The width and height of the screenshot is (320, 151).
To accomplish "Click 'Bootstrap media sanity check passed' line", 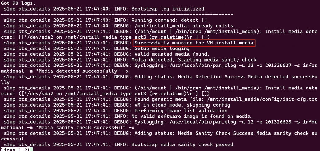I will pos(182,144).
